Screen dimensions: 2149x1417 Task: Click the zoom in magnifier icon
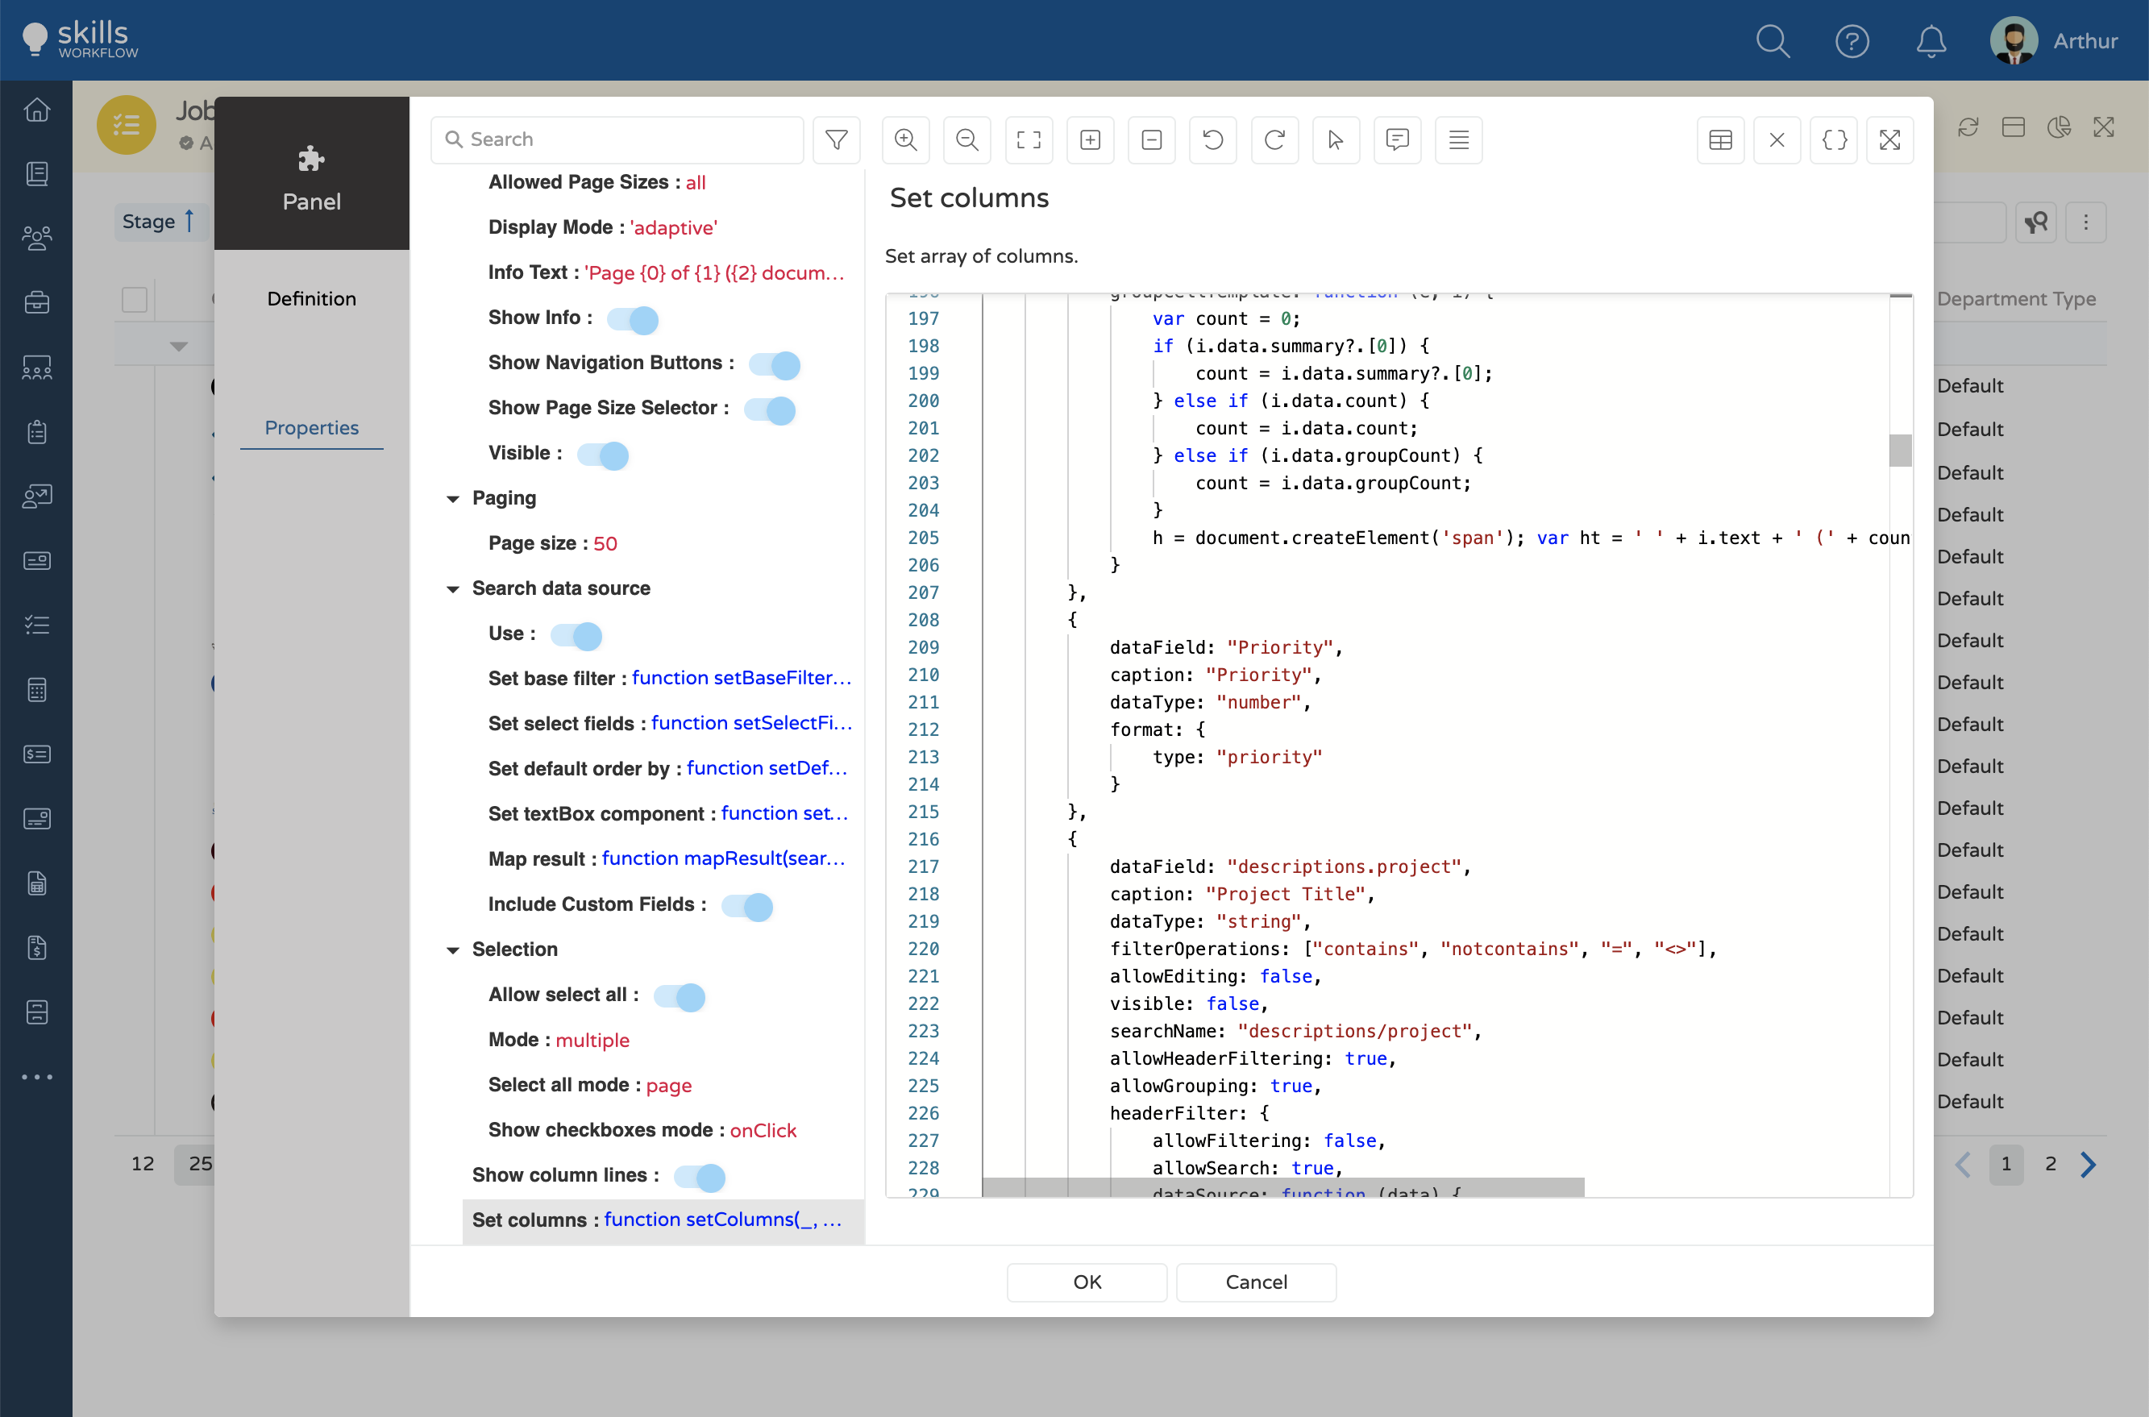tap(905, 140)
